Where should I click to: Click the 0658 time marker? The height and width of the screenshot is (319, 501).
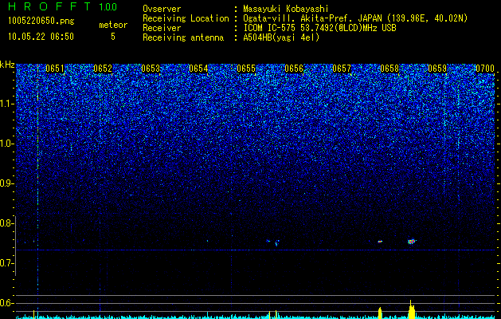click(x=389, y=69)
